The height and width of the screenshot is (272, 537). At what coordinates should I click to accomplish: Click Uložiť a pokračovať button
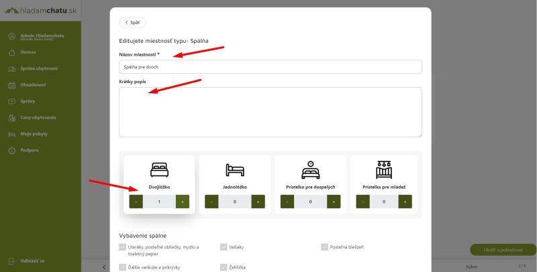click(x=503, y=250)
